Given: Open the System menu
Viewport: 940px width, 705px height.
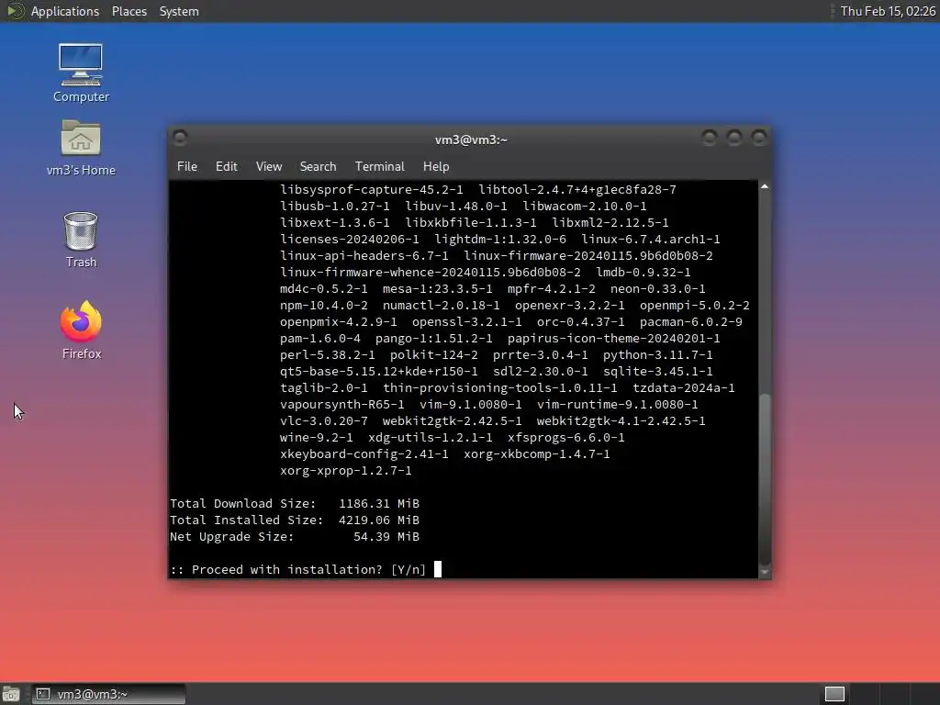Looking at the screenshot, I should [179, 11].
